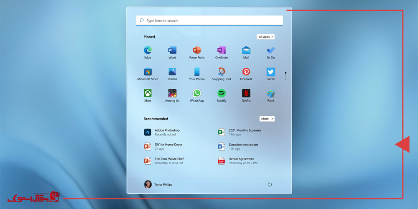
Task: Open Snipping Tool icon
Action: point(222,72)
